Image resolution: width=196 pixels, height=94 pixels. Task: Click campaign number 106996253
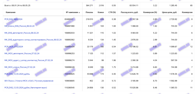pos(69,53)
